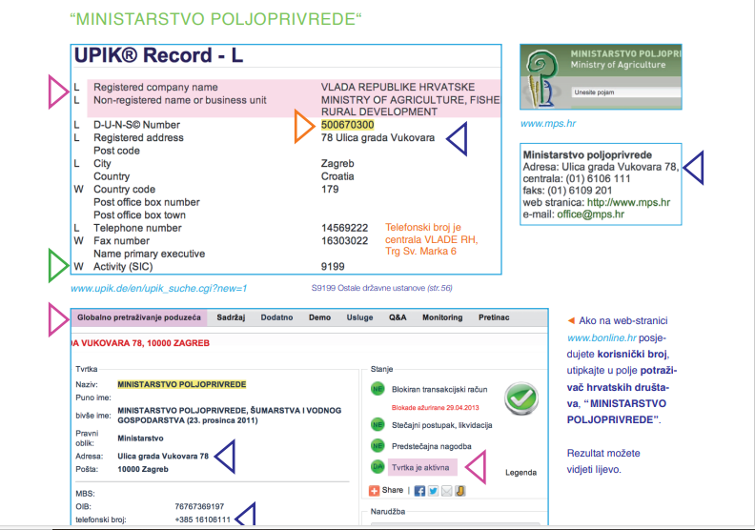Click the Blokade ažurirane 29.04.2013 note
This screenshot has height=530, width=755.
tap(436, 408)
